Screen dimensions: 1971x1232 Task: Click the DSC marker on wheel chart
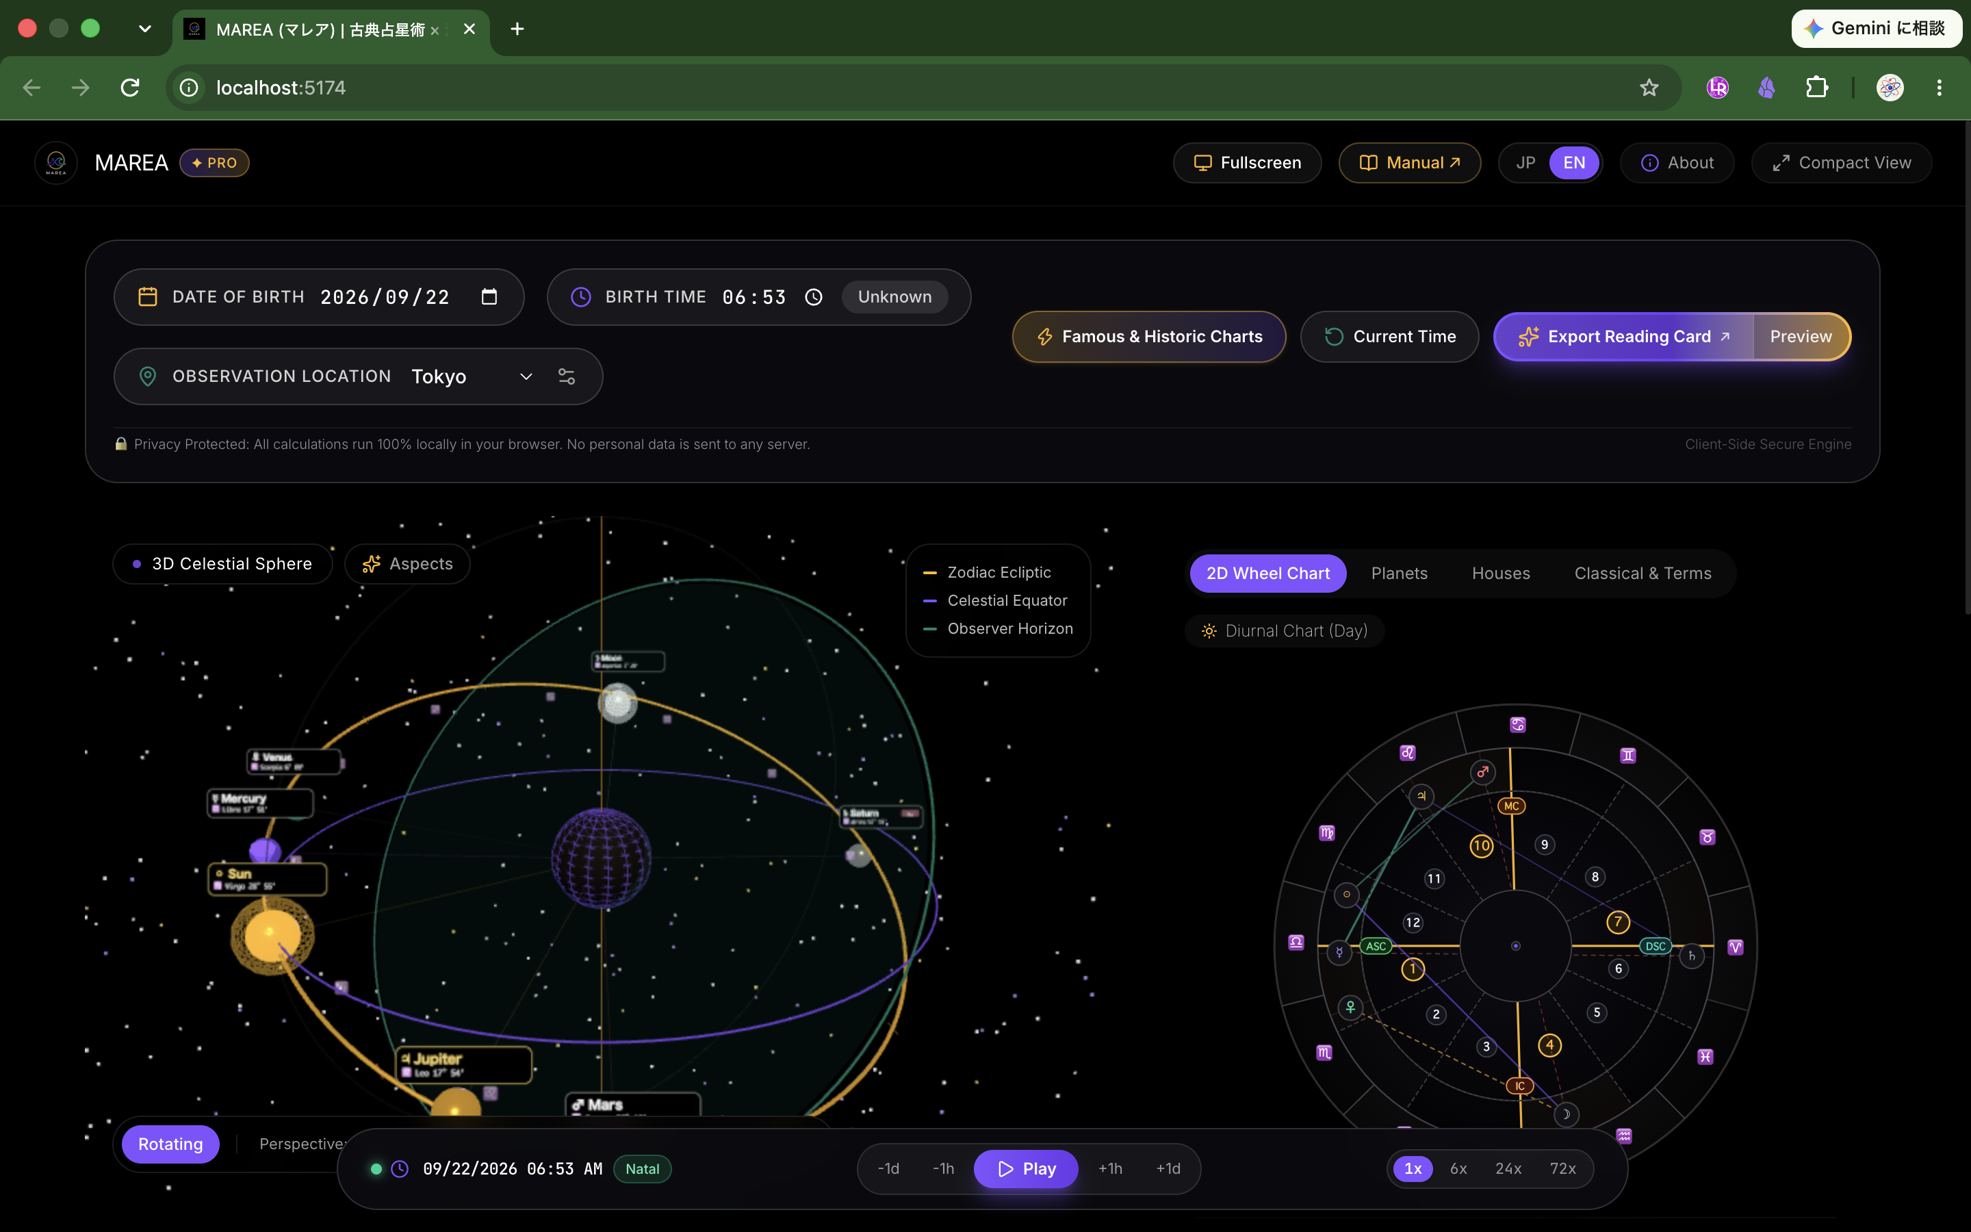click(1655, 946)
